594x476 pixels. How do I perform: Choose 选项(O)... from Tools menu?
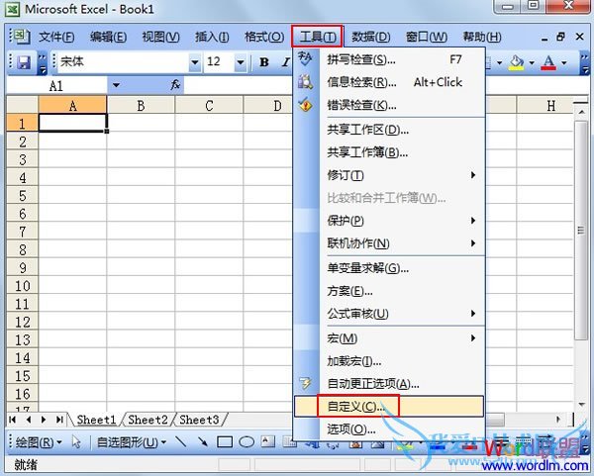pyautogui.click(x=389, y=429)
